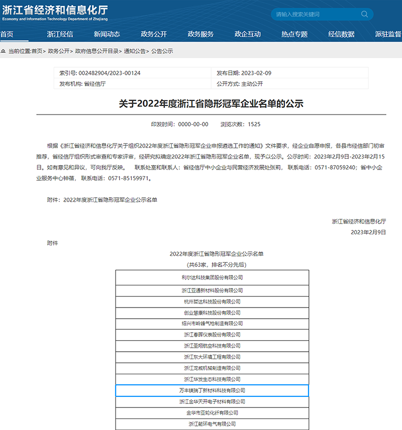Viewport: 402px width, 430px height.
Task: Click the home icon in breadcrumb
Action: [4, 51]
